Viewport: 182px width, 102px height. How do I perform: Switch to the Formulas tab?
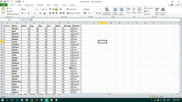tap(40, 5)
